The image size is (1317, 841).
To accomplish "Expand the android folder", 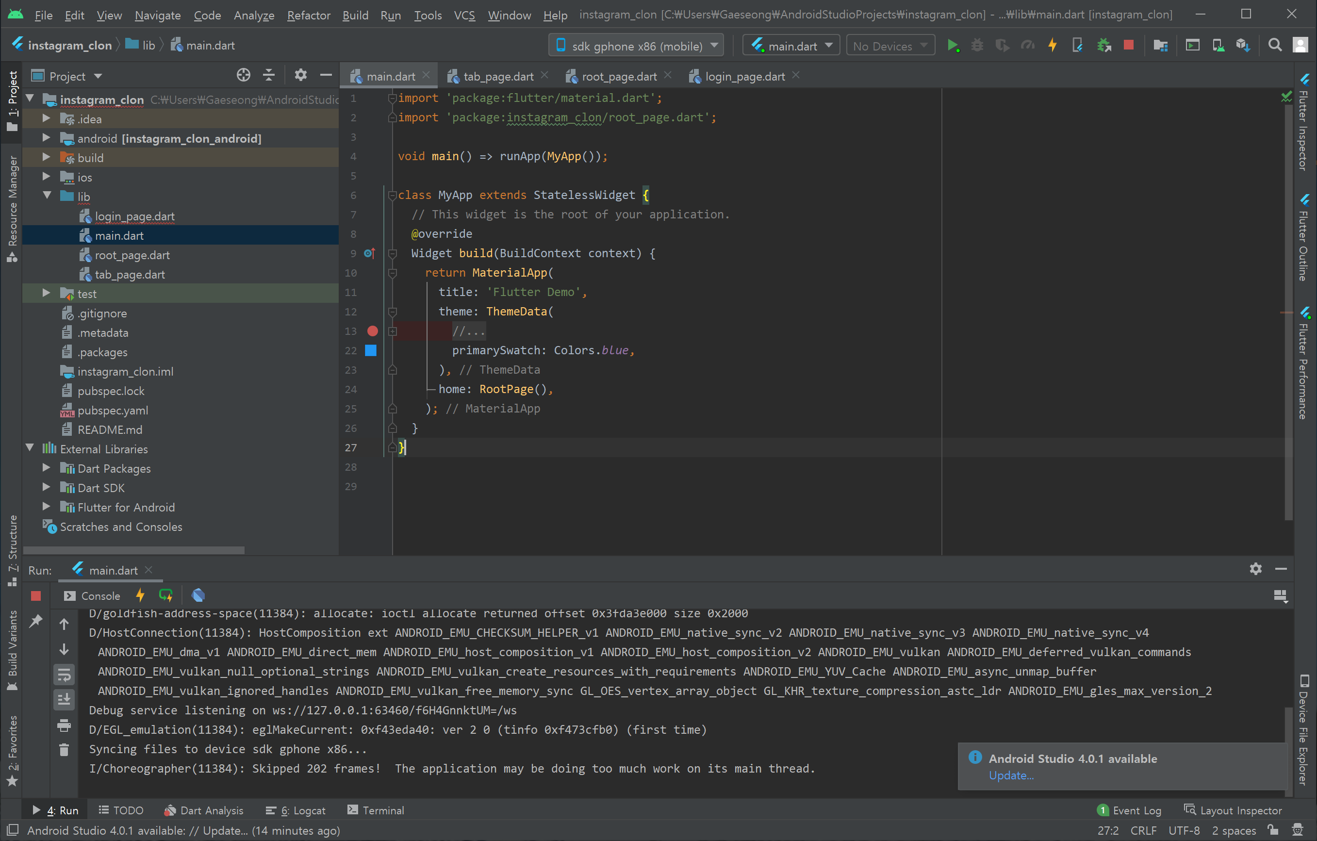I will point(46,138).
